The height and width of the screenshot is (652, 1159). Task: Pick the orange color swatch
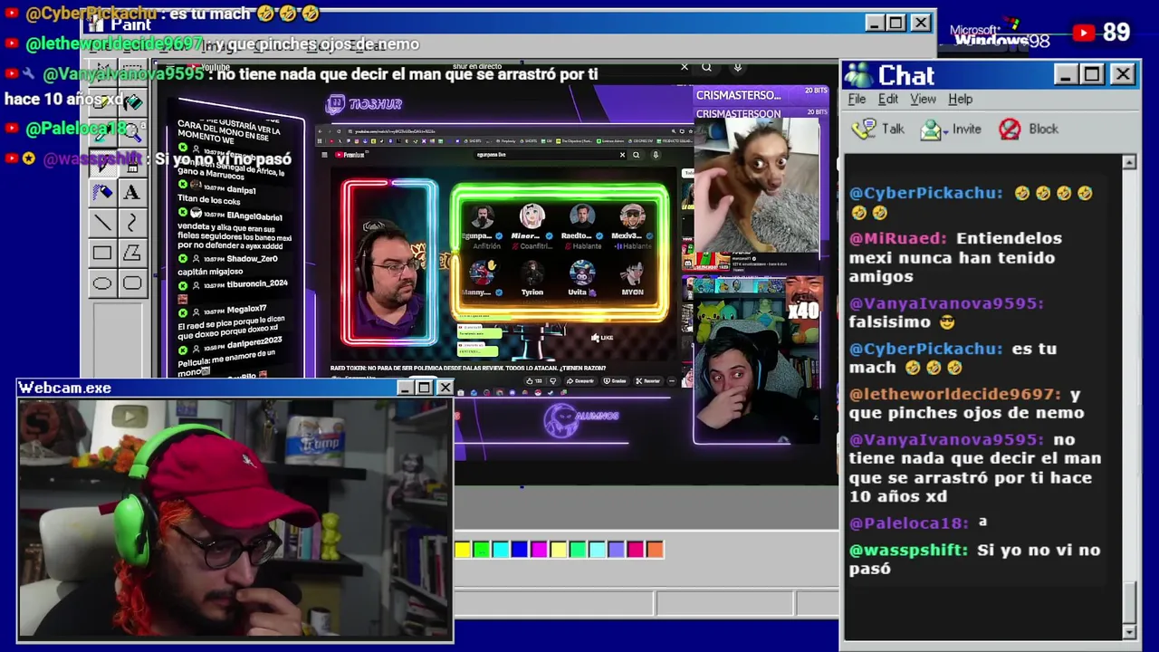coord(655,549)
